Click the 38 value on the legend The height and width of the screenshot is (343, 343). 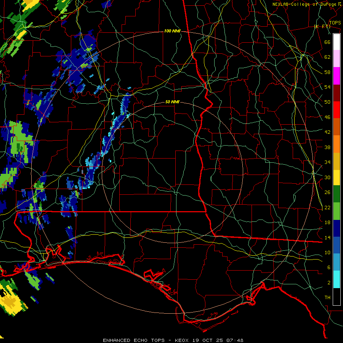pyautogui.click(x=327, y=147)
